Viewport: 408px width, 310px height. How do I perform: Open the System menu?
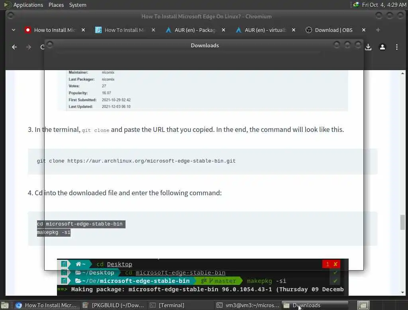click(78, 5)
